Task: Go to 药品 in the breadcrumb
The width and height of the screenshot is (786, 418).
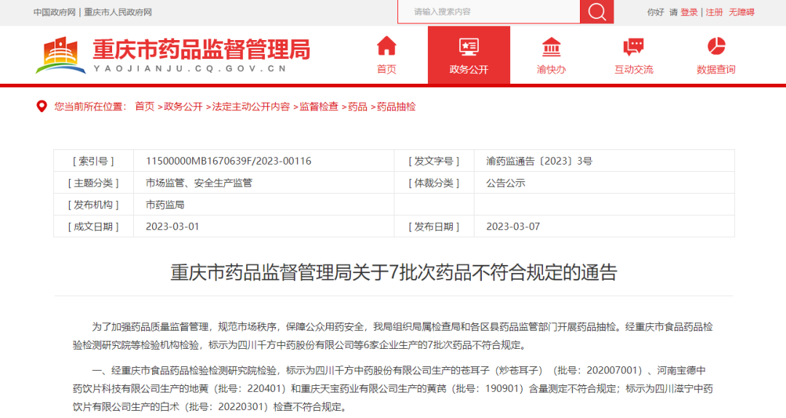Action: click(357, 106)
